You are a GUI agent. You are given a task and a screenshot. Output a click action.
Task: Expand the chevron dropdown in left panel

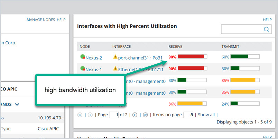coord(17,105)
